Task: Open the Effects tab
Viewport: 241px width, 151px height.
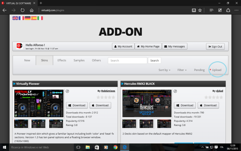Action: click(x=62, y=60)
